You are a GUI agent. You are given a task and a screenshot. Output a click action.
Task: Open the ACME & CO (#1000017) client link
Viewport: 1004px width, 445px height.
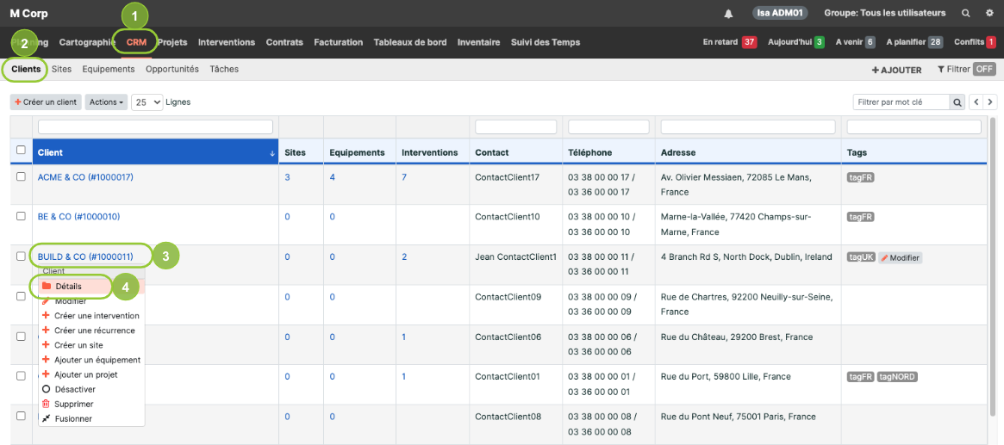point(85,177)
